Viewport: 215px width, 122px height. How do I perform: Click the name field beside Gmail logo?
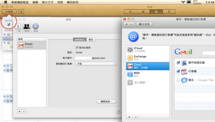click(x=209, y=53)
